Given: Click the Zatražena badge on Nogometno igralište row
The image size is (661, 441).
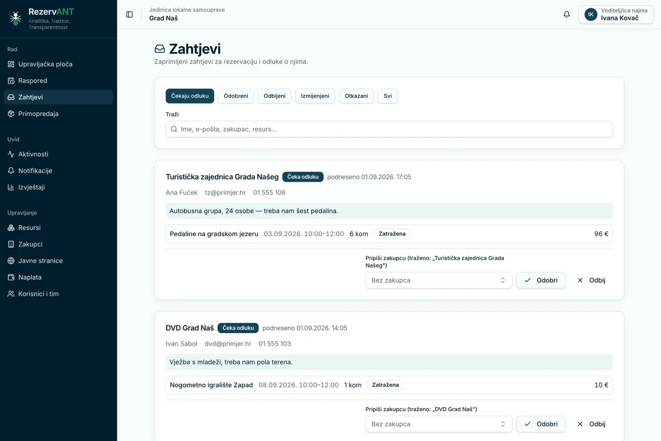Looking at the screenshot, I should tap(385, 385).
